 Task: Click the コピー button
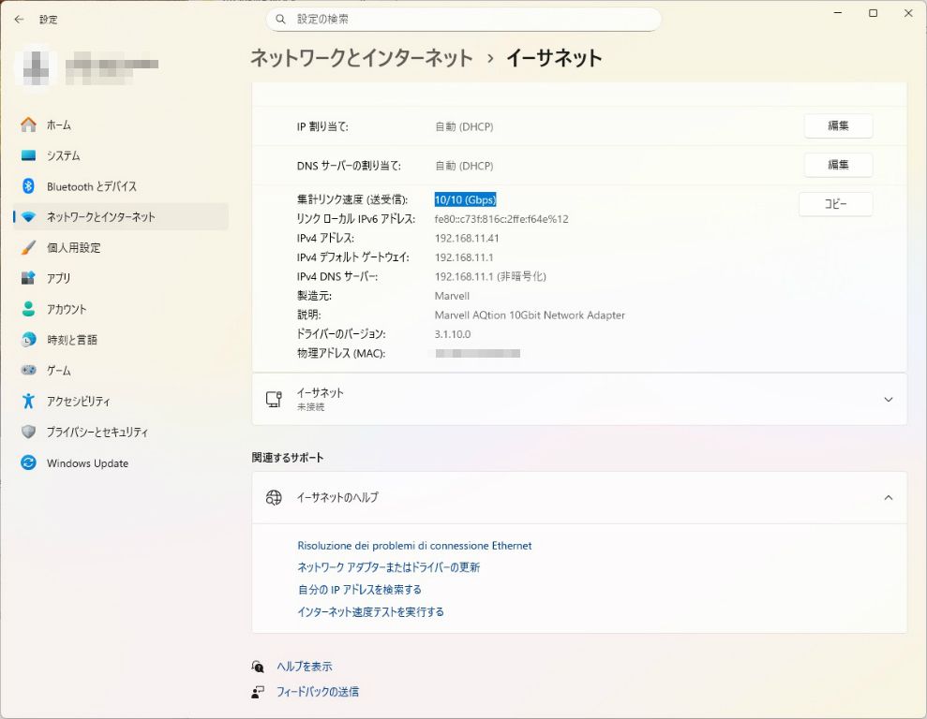pyautogui.click(x=835, y=204)
